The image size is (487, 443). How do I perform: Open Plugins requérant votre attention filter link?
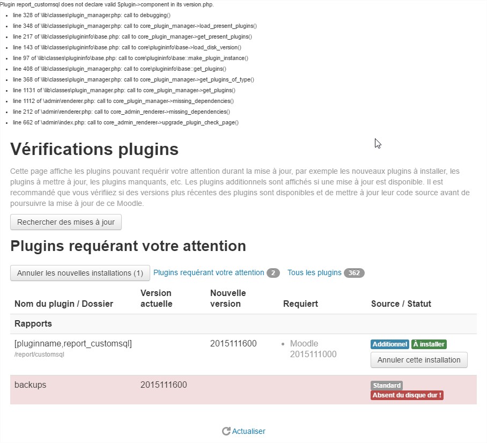click(x=209, y=273)
